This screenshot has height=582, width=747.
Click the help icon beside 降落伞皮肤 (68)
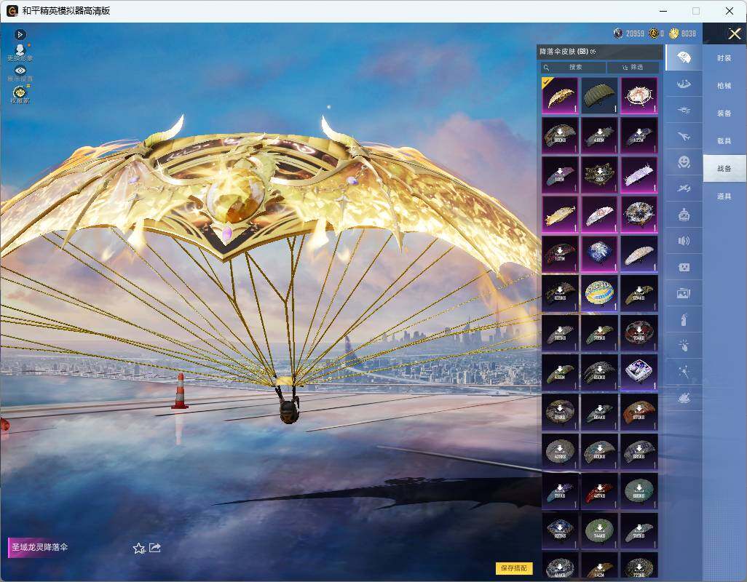pos(593,52)
